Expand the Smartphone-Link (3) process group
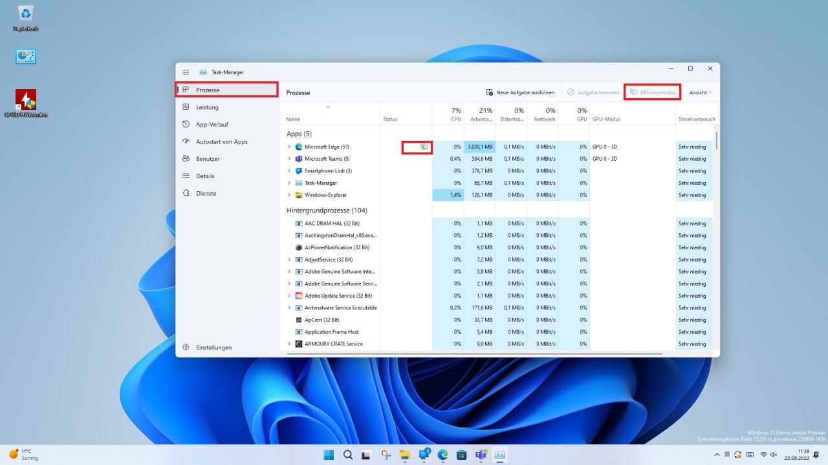Image resolution: width=828 pixels, height=465 pixels. tap(289, 171)
